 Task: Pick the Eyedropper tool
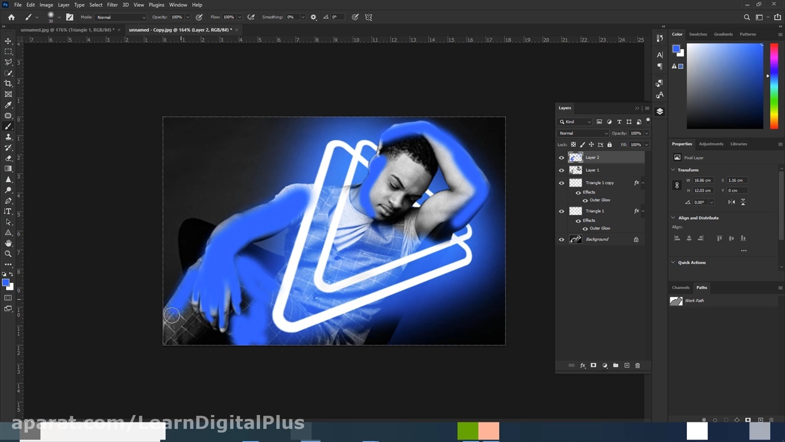(x=8, y=105)
